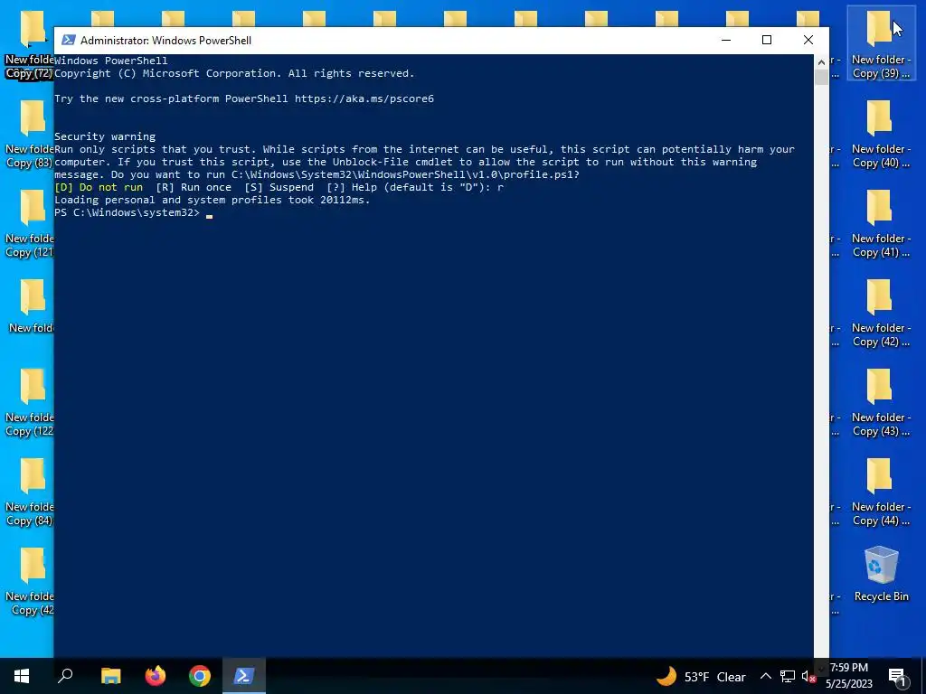Select New folder Copy (121) desktop icon
This screenshot has width=926, height=694.
click(x=28, y=224)
